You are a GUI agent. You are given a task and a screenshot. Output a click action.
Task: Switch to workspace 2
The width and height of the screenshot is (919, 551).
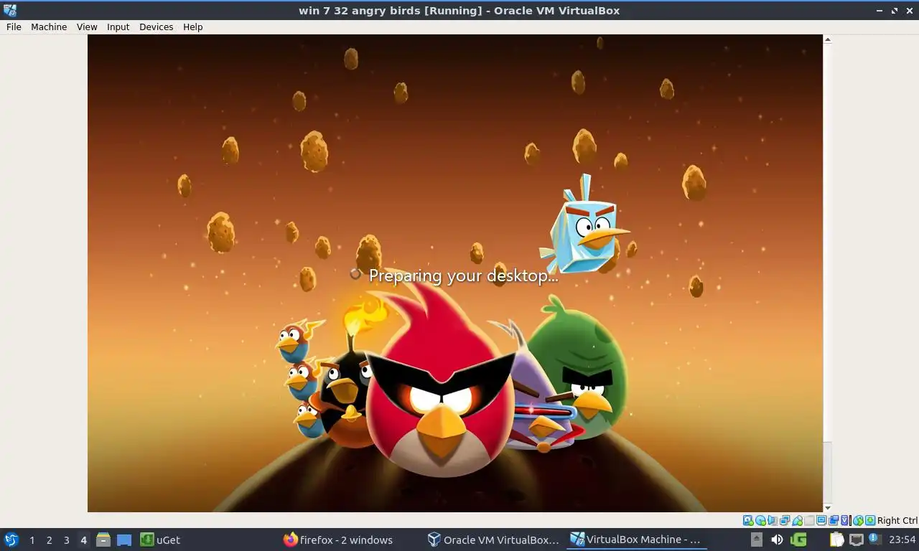(49, 540)
